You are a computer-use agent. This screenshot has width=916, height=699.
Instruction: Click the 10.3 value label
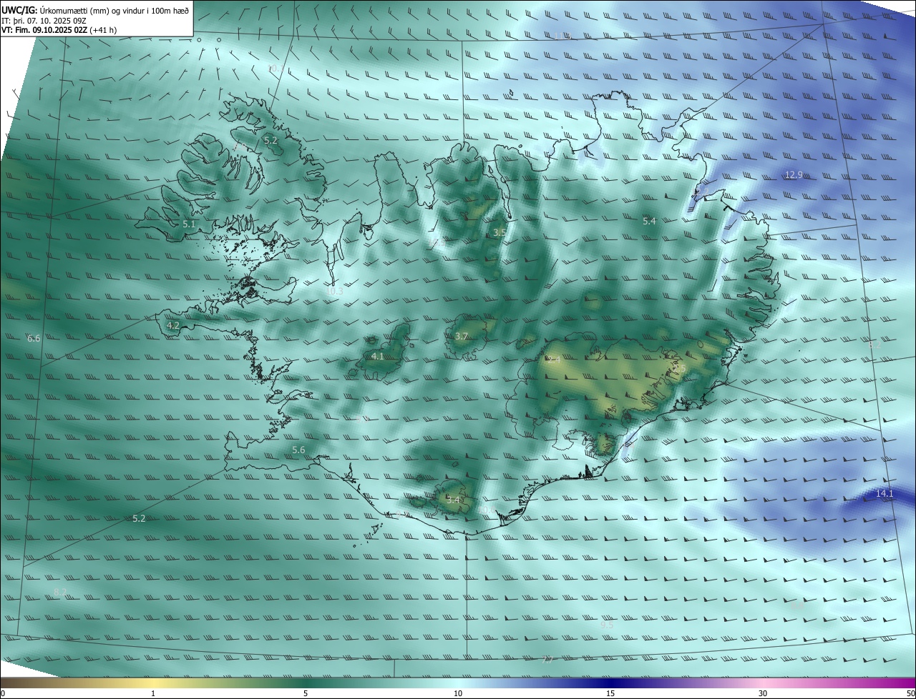(334, 292)
